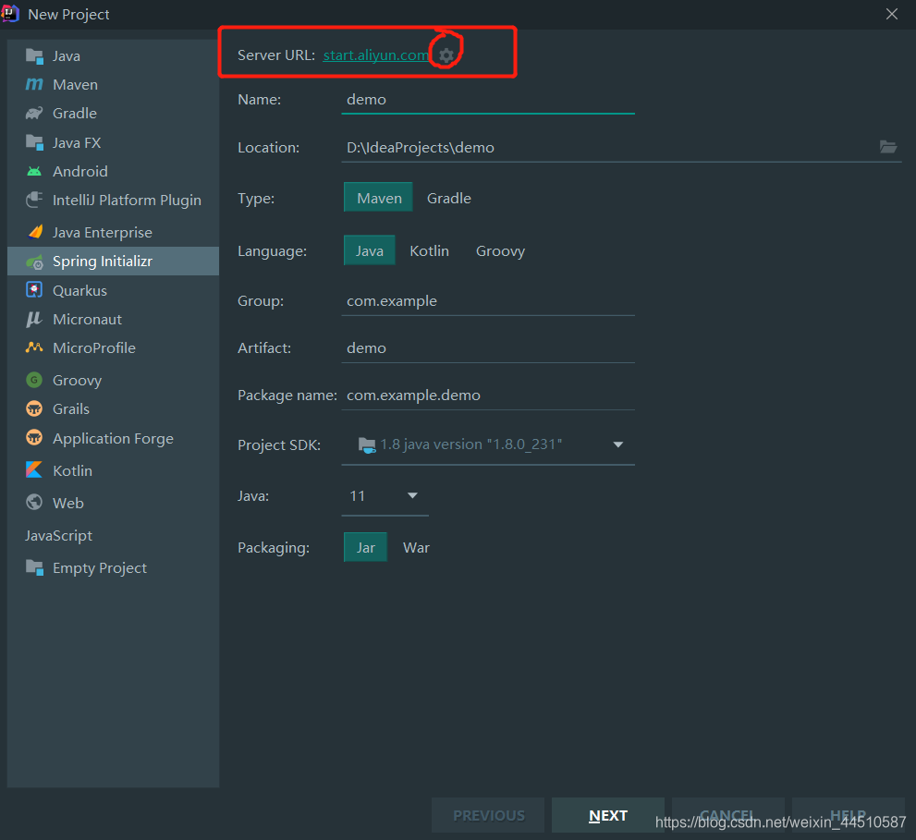Click the IntelliJ Platform Plugin icon

pyautogui.click(x=34, y=200)
